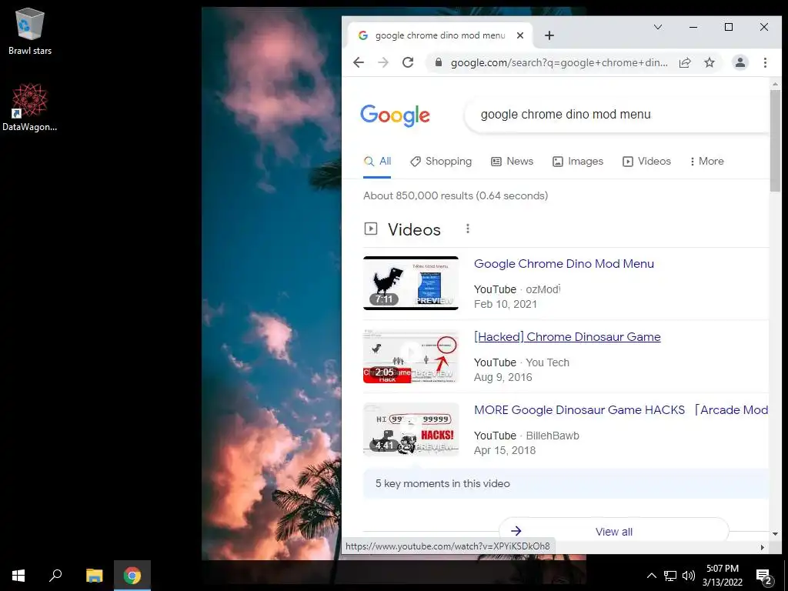Viewport: 788px width, 591px height.
Task: Open the Windows Start menu
Action: 18,576
